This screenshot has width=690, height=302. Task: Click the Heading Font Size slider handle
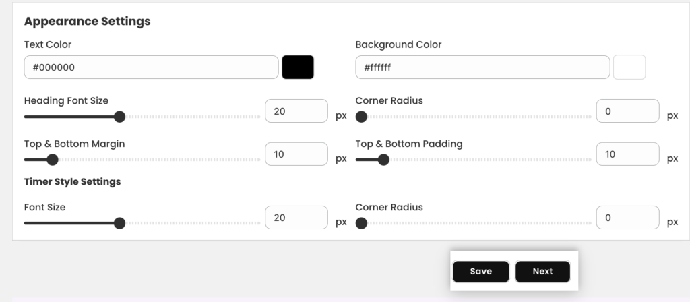[x=120, y=117]
